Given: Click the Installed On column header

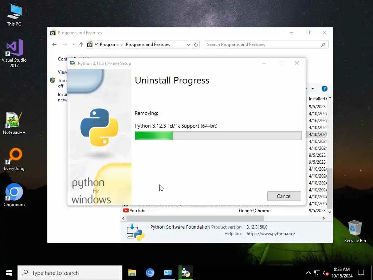Looking at the screenshot, I should 317,98.
